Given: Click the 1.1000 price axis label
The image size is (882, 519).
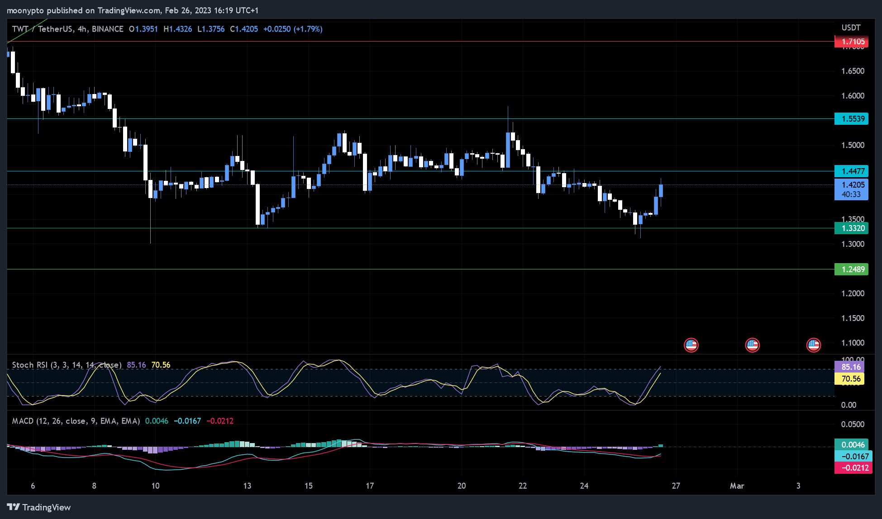Looking at the screenshot, I should tap(853, 343).
